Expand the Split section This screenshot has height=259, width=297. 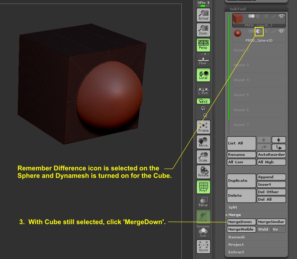(x=233, y=207)
